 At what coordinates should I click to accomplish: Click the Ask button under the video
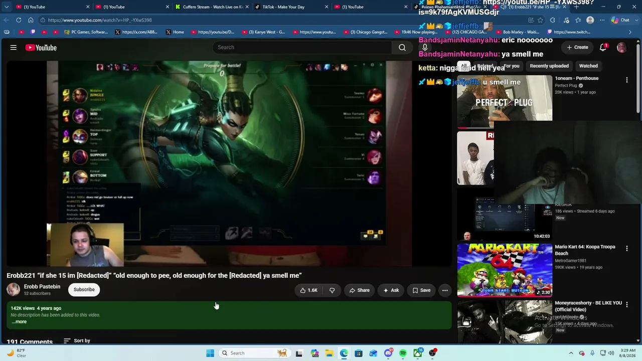pos(391,290)
